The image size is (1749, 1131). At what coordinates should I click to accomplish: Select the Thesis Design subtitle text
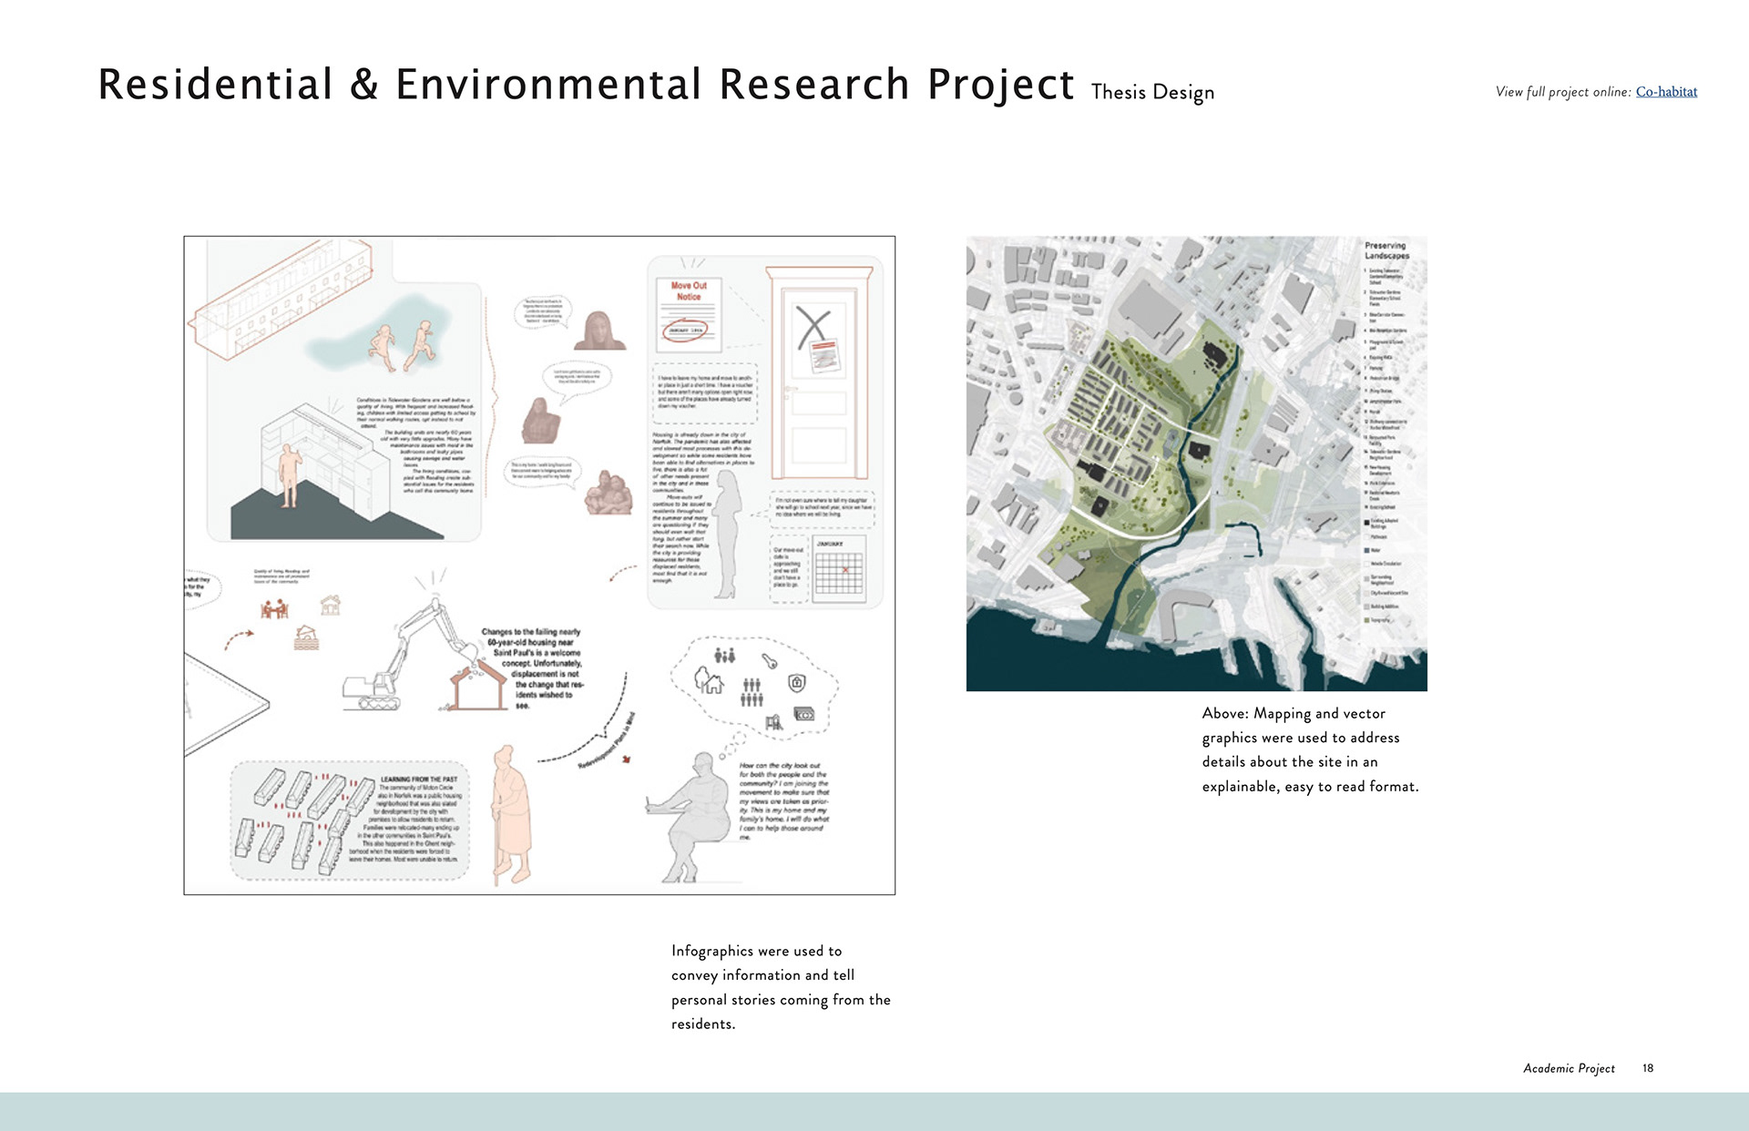1152,92
